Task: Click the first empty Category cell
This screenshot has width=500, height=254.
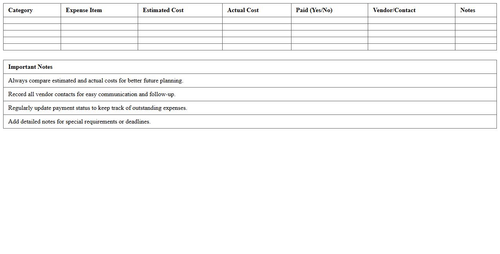Action: [x=31, y=20]
